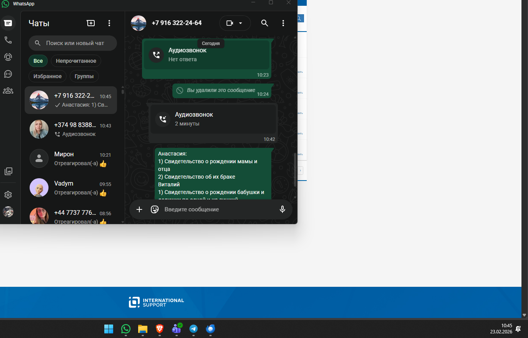The image size is (528, 338).
Task: Open the notification bell in system tray
Action: [x=518, y=328]
